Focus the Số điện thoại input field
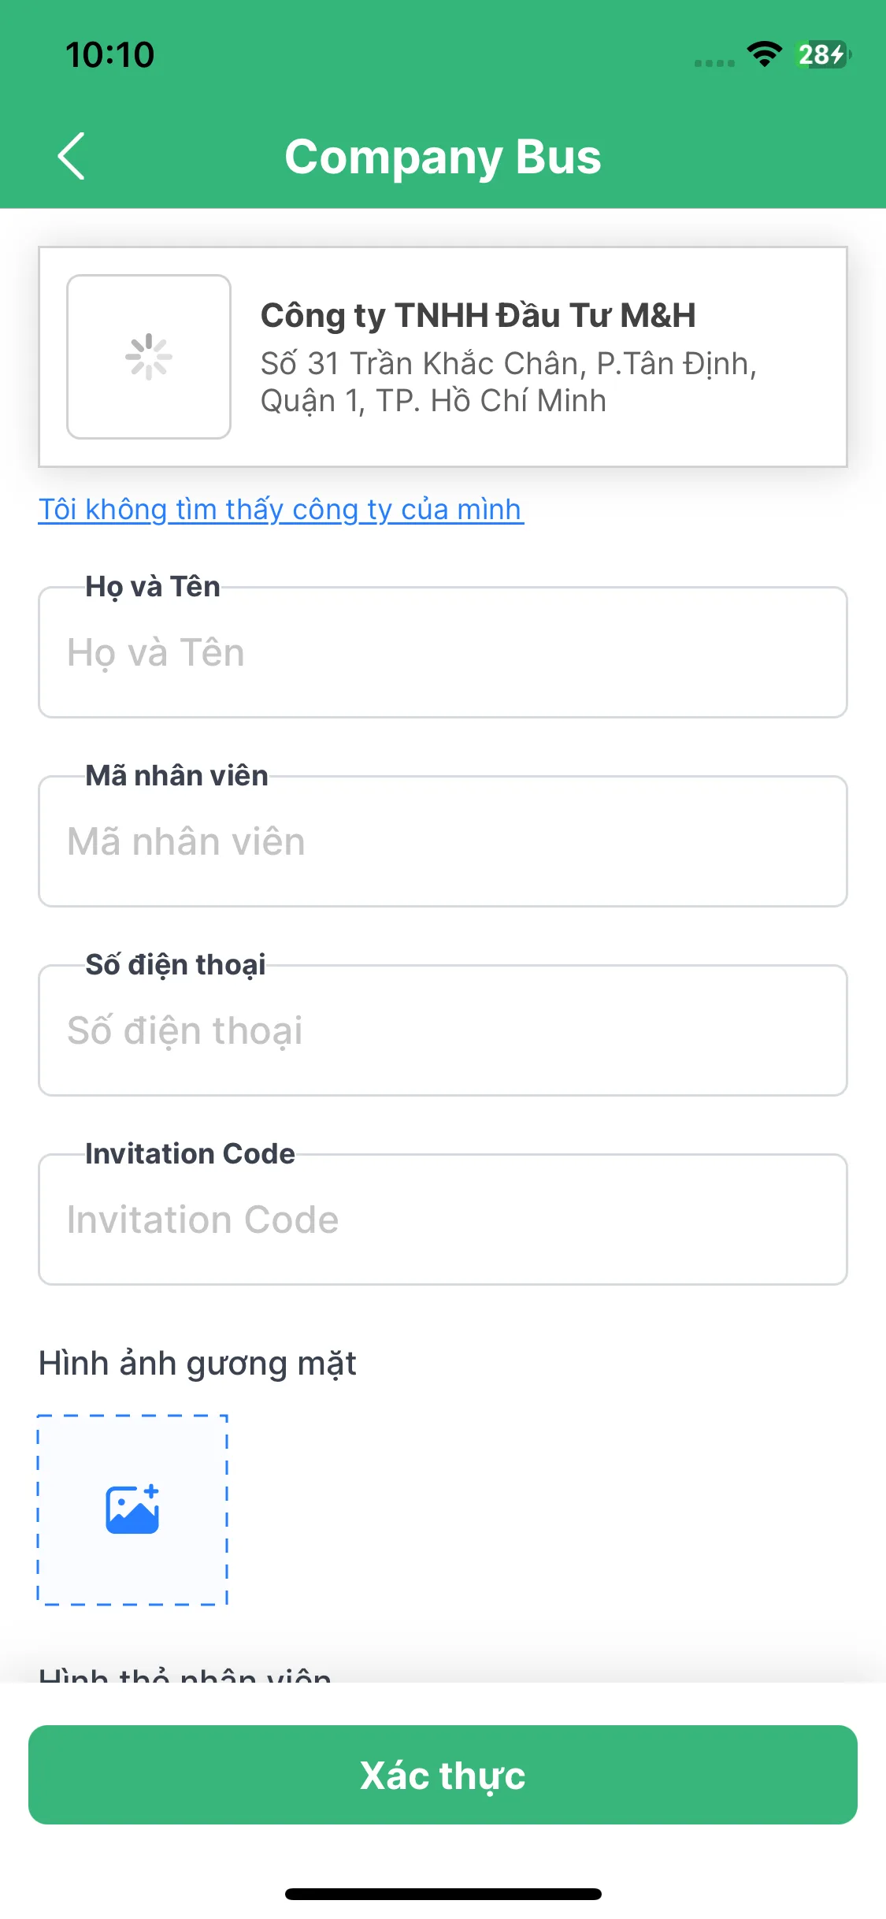The height and width of the screenshot is (1919, 886). tap(443, 1030)
